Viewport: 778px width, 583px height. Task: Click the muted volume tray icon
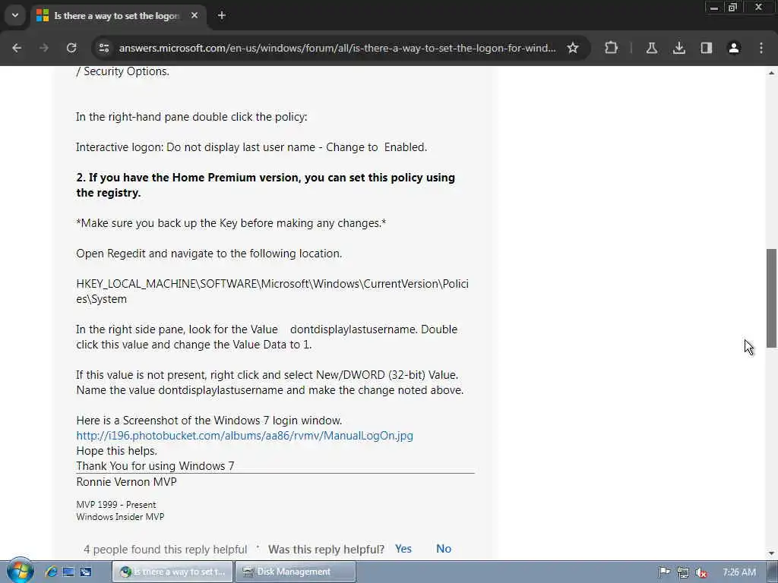701,572
